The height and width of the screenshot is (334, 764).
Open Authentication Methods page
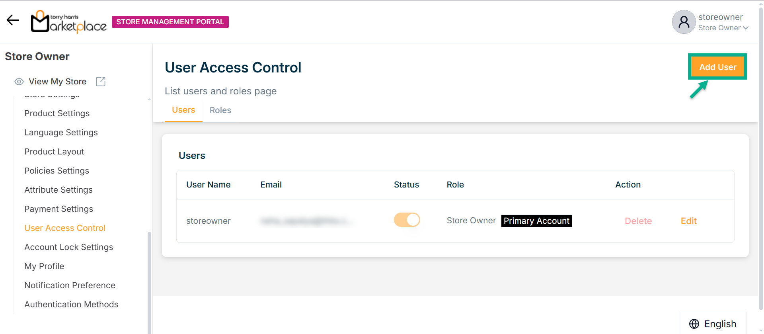point(71,305)
